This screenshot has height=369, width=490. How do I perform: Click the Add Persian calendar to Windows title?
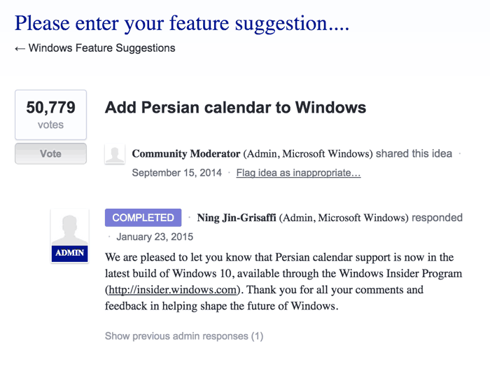tap(235, 108)
